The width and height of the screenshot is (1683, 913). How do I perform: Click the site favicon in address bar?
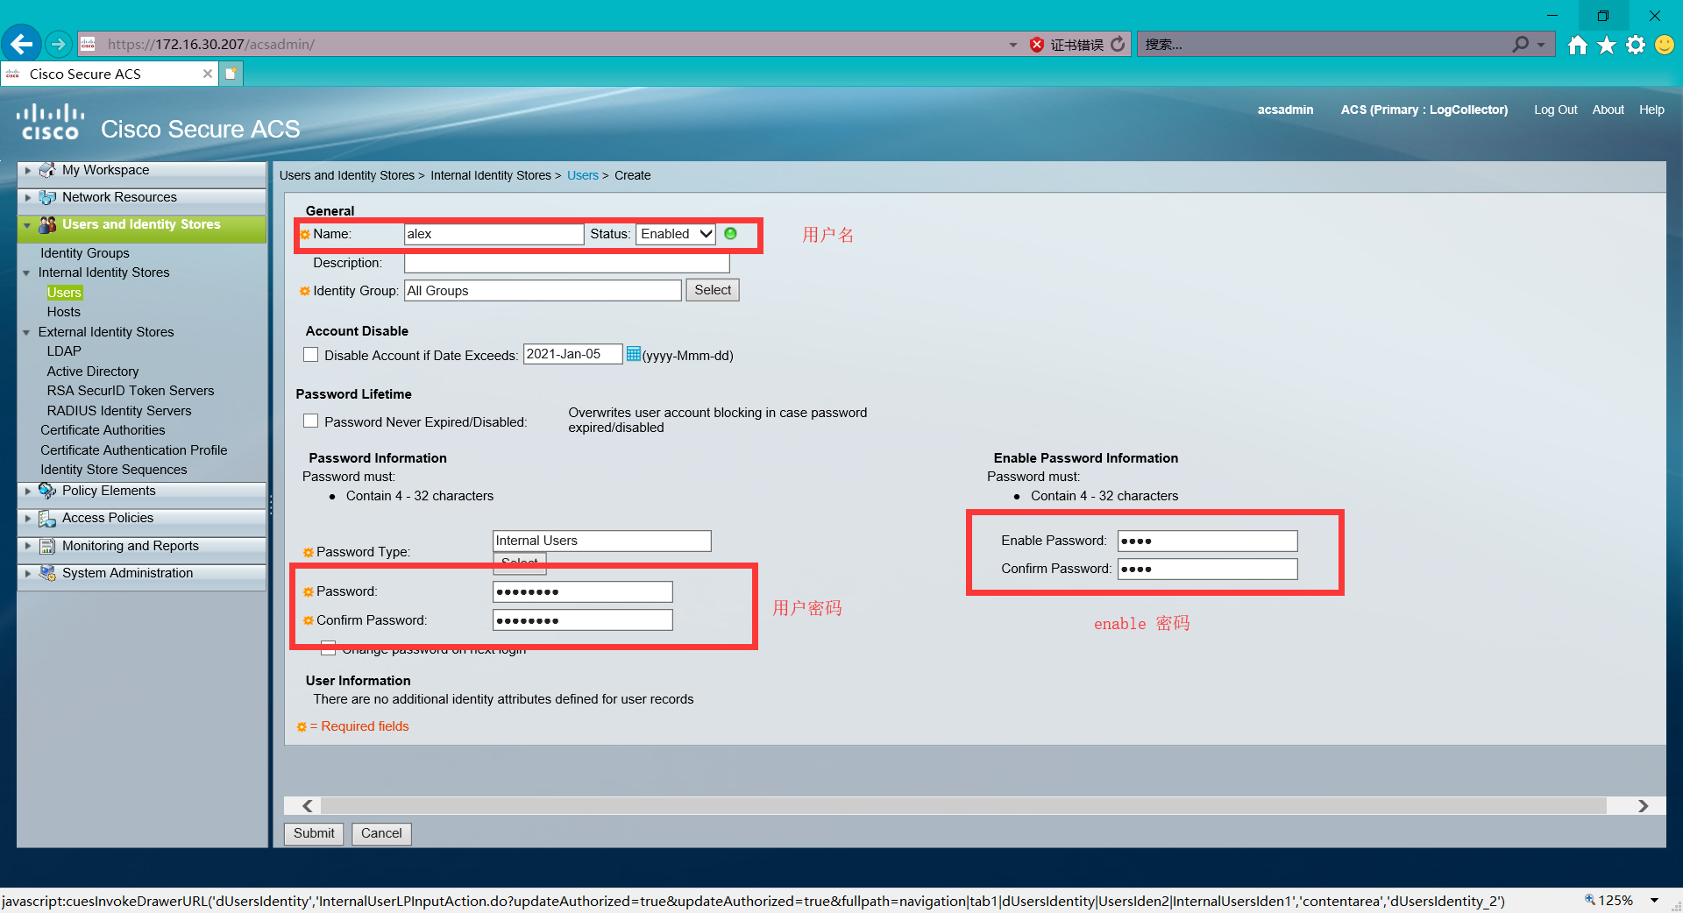point(88,44)
